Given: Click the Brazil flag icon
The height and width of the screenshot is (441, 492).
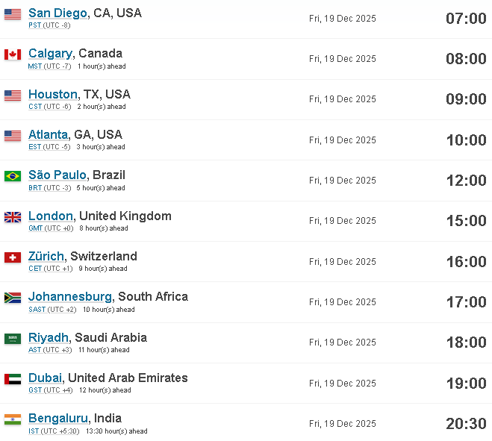Looking at the screenshot, I should (x=13, y=176).
